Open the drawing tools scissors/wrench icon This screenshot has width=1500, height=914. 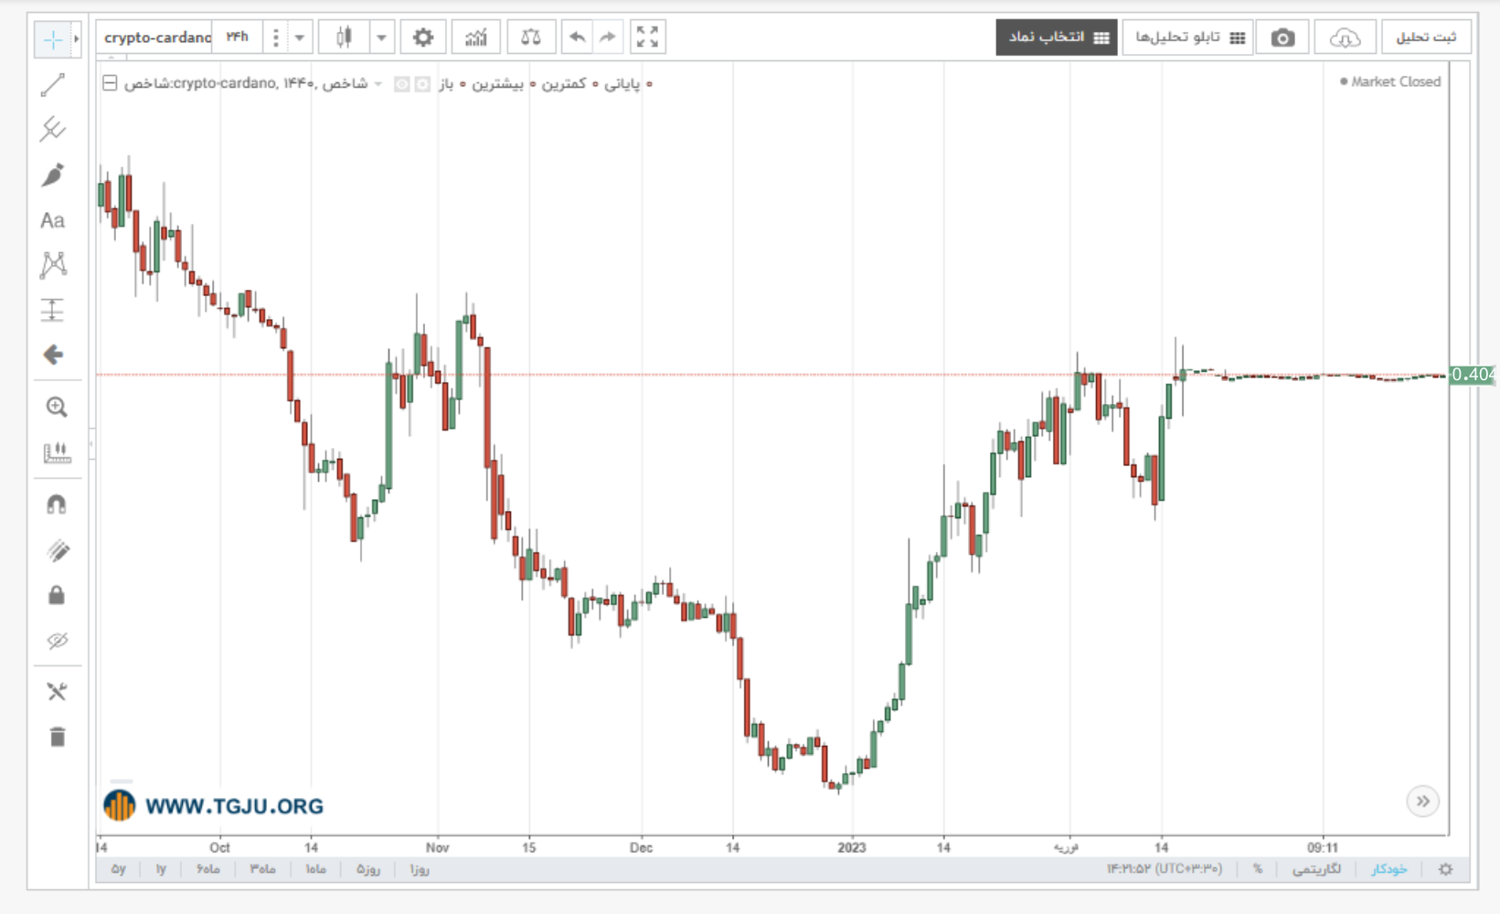coord(57,692)
